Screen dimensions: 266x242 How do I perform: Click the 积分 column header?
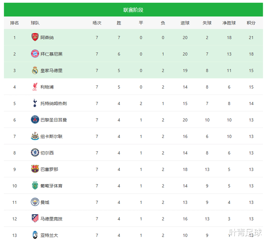[251, 23]
